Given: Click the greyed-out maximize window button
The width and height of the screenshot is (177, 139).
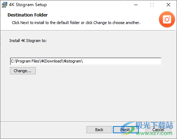Looking at the screenshot, I should (x=152, y=5).
